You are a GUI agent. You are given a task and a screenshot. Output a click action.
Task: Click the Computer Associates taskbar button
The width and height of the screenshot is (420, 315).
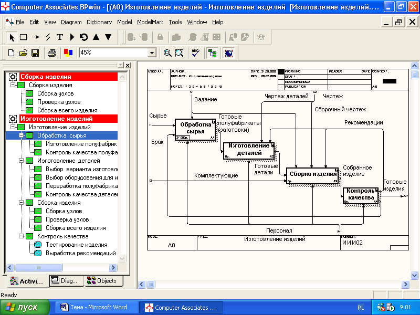(x=181, y=308)
